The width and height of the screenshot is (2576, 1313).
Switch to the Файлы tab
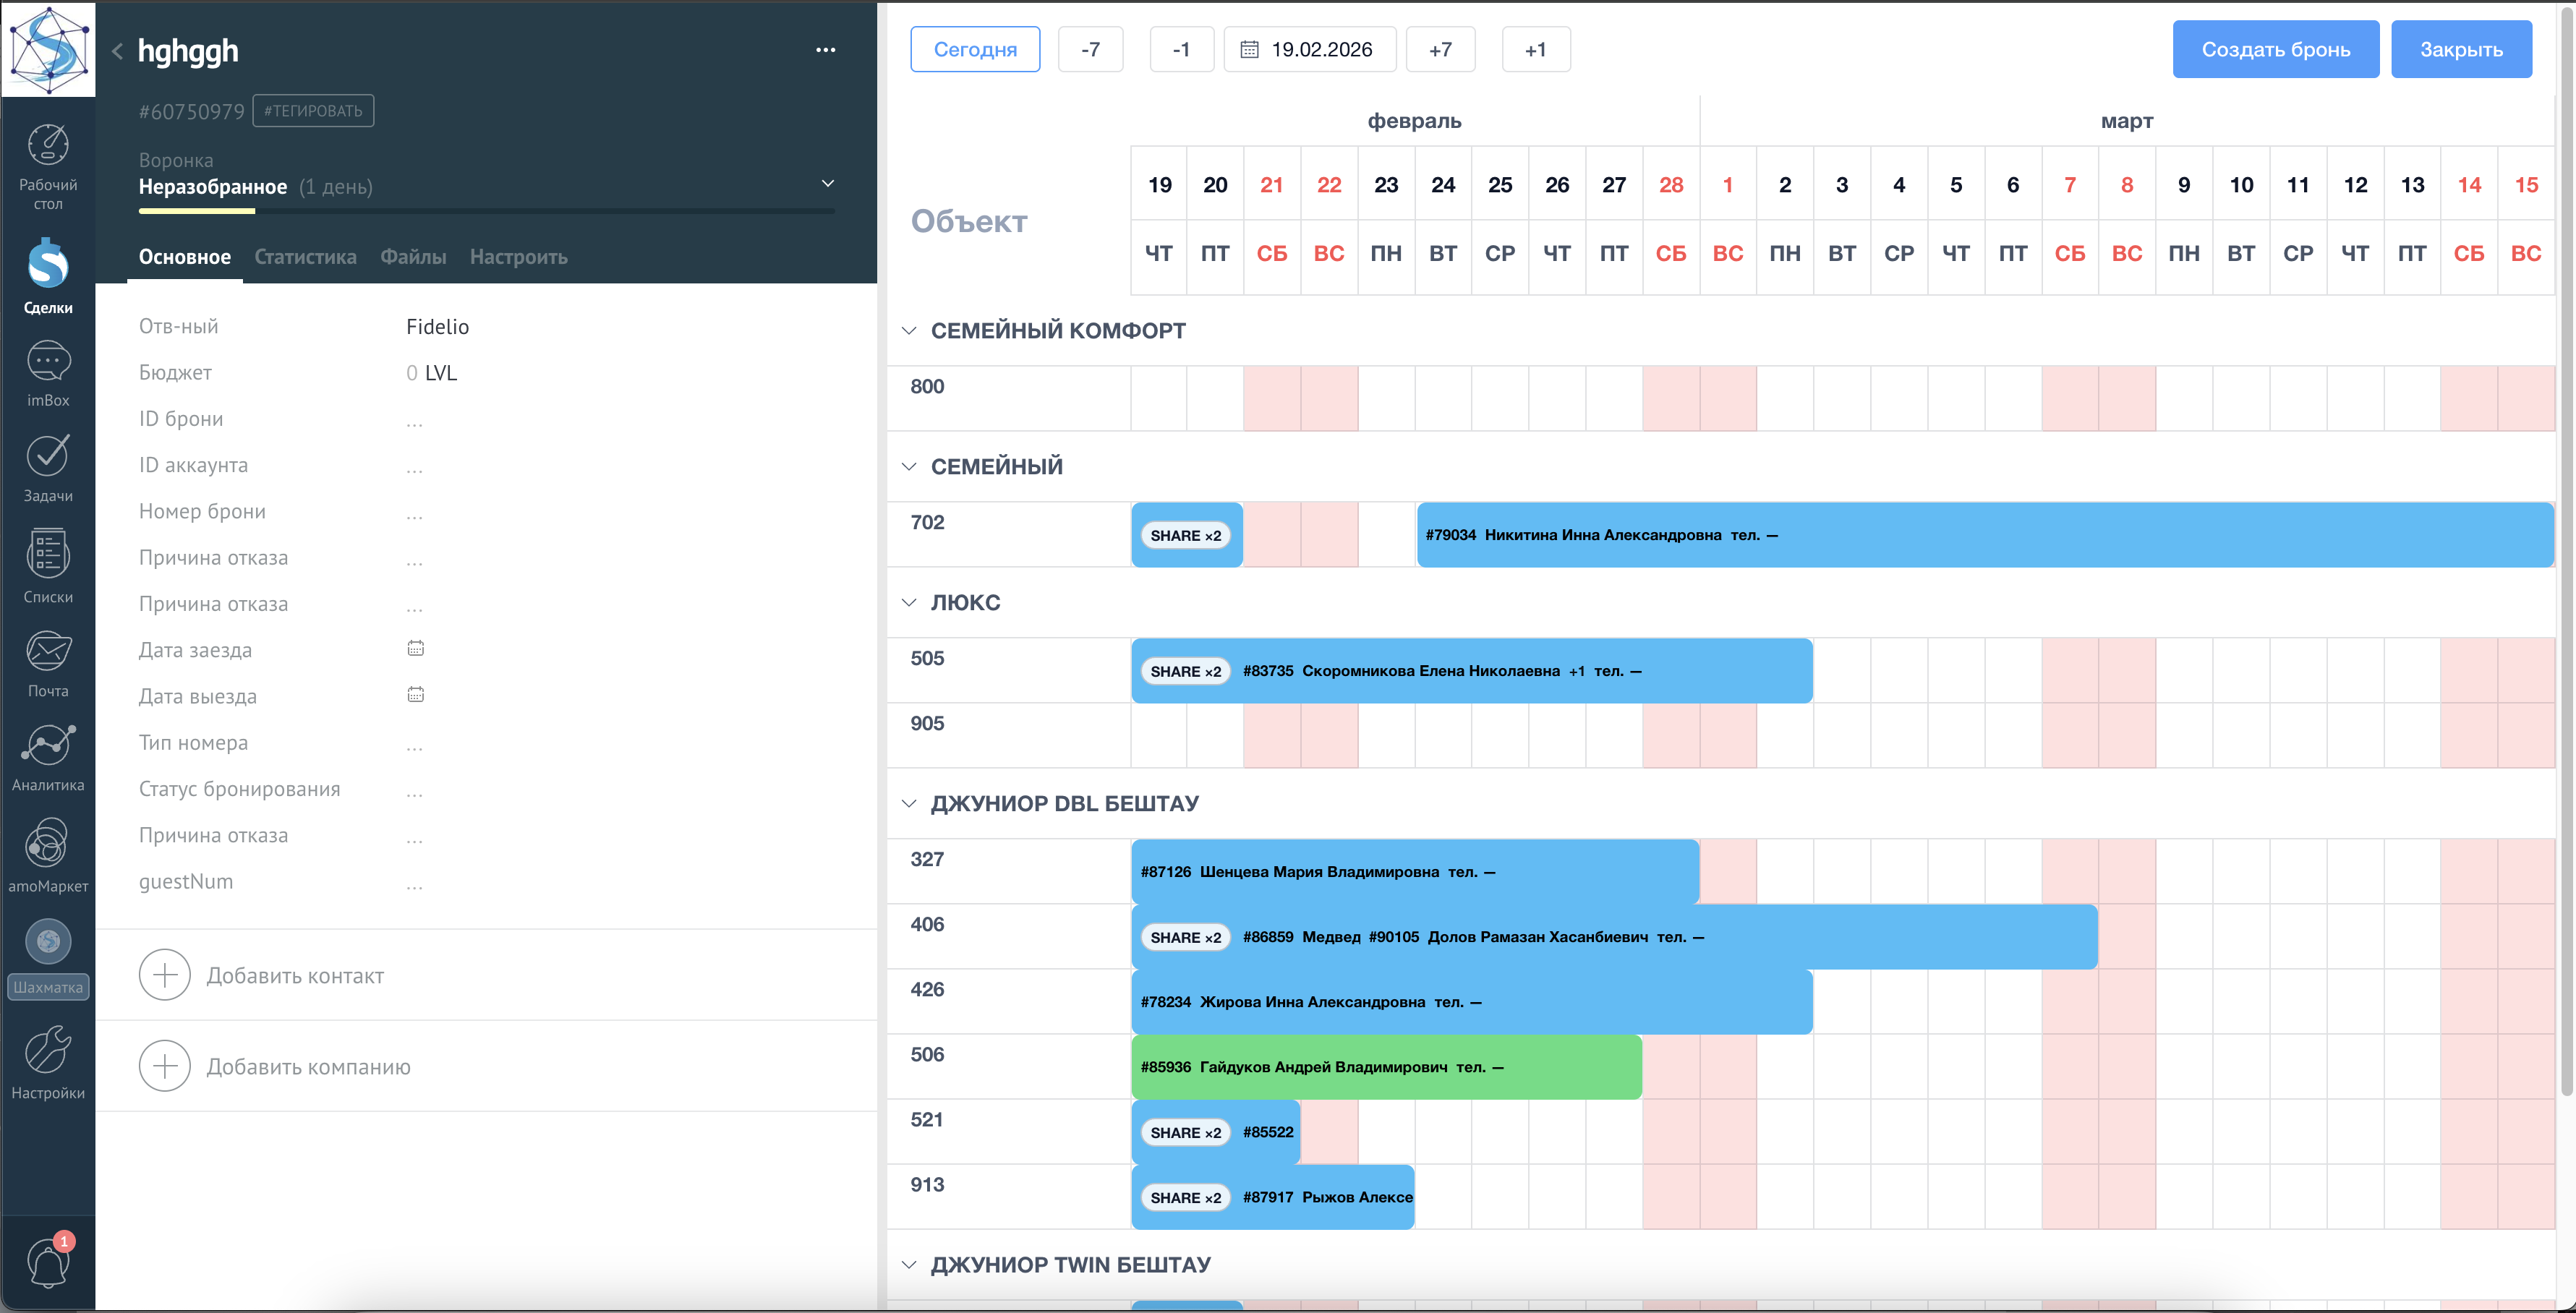(x=413, y=257)
